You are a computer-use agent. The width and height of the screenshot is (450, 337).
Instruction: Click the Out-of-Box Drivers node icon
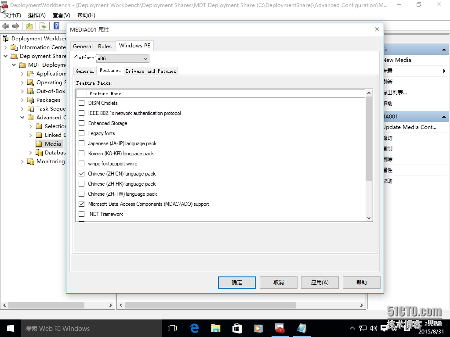coord(31,91)
